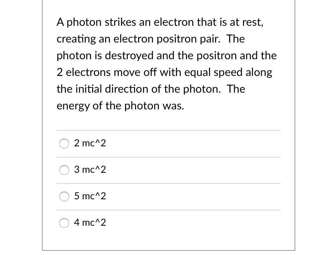319x255 pixels.
Task: Click the divider below '2 mc^2'
Action: [168, 157]
